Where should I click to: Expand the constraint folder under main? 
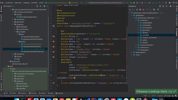(13, 19)
